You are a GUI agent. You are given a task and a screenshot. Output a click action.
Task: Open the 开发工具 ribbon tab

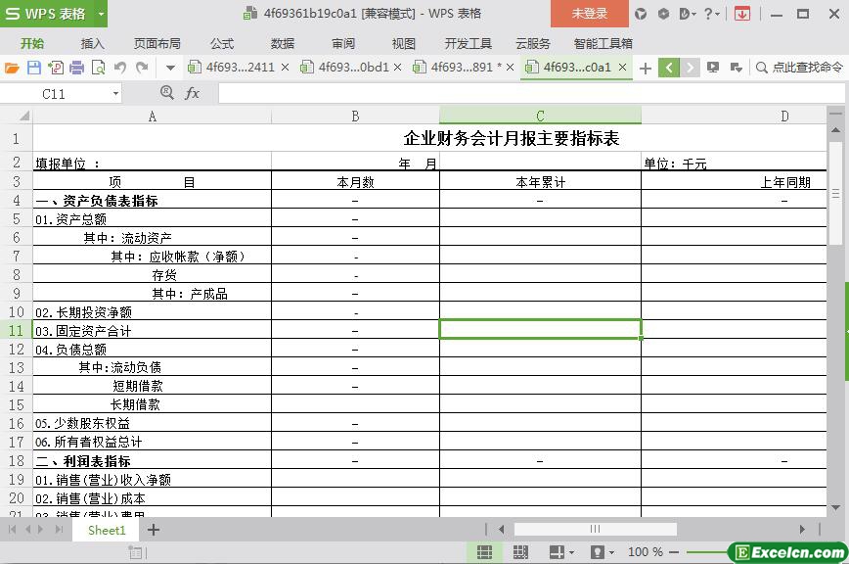coord(468,44)
